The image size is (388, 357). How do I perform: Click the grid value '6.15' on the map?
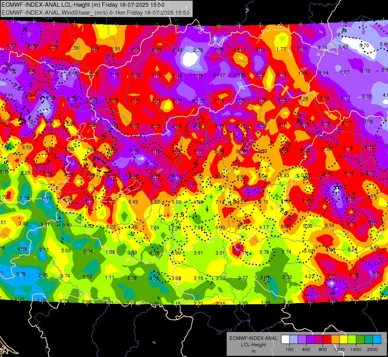(304, 124)
